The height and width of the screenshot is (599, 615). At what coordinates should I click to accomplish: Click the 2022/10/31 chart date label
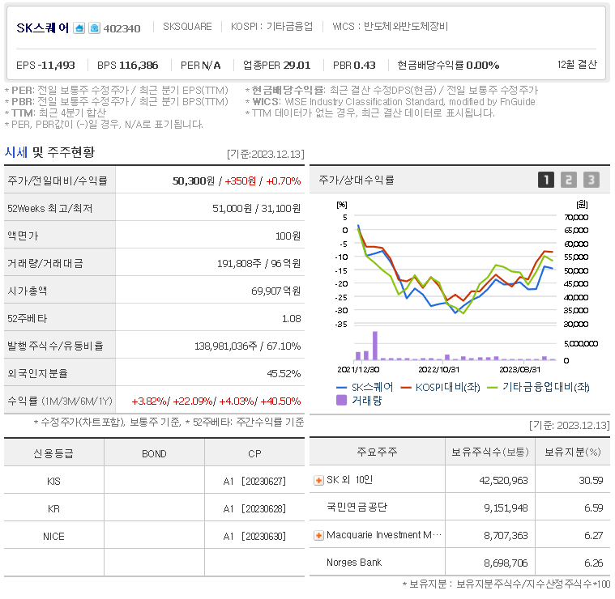pyautogui.click(x=438, y=369)
